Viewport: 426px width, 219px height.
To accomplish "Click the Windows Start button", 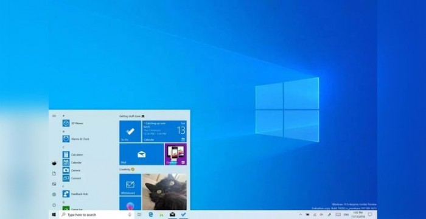I will (x=54, y=215).
